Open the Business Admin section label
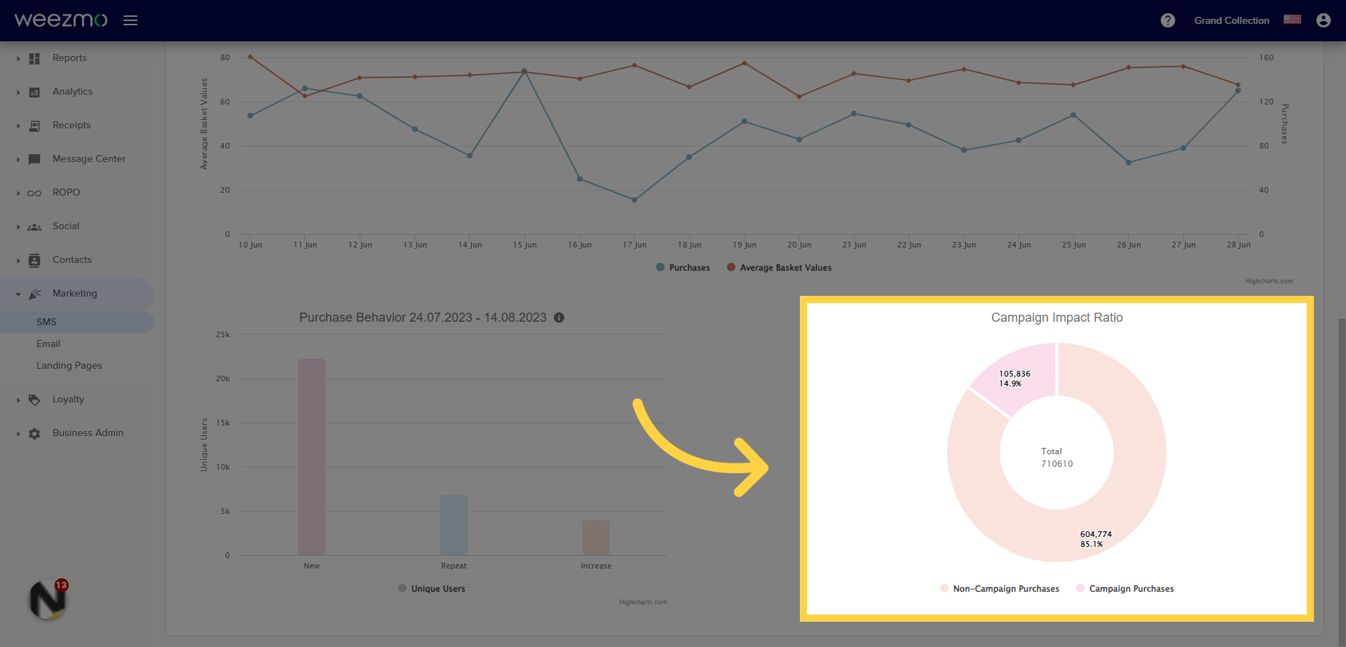 (88, 433)
